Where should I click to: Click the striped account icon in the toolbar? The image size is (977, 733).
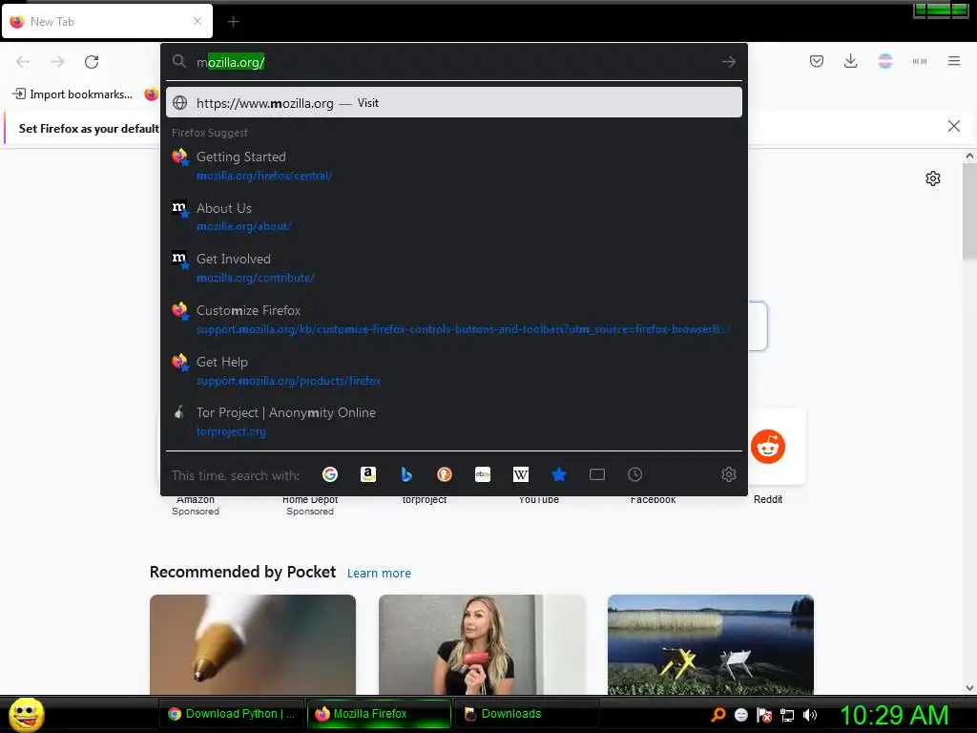point(885,61)
